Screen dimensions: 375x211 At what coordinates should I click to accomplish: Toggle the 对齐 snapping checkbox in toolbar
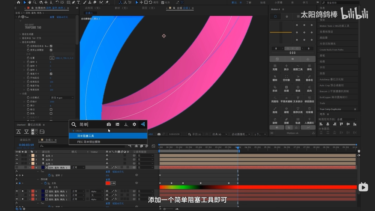[163, 3]
